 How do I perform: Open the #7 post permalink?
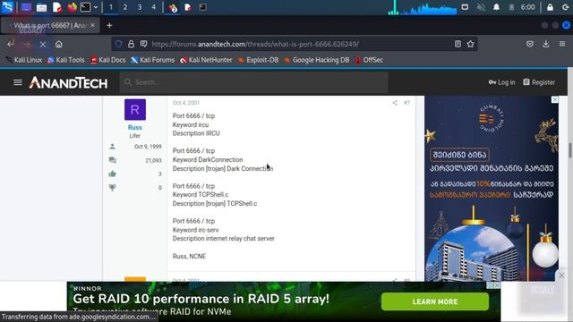(x=406, y=103)
